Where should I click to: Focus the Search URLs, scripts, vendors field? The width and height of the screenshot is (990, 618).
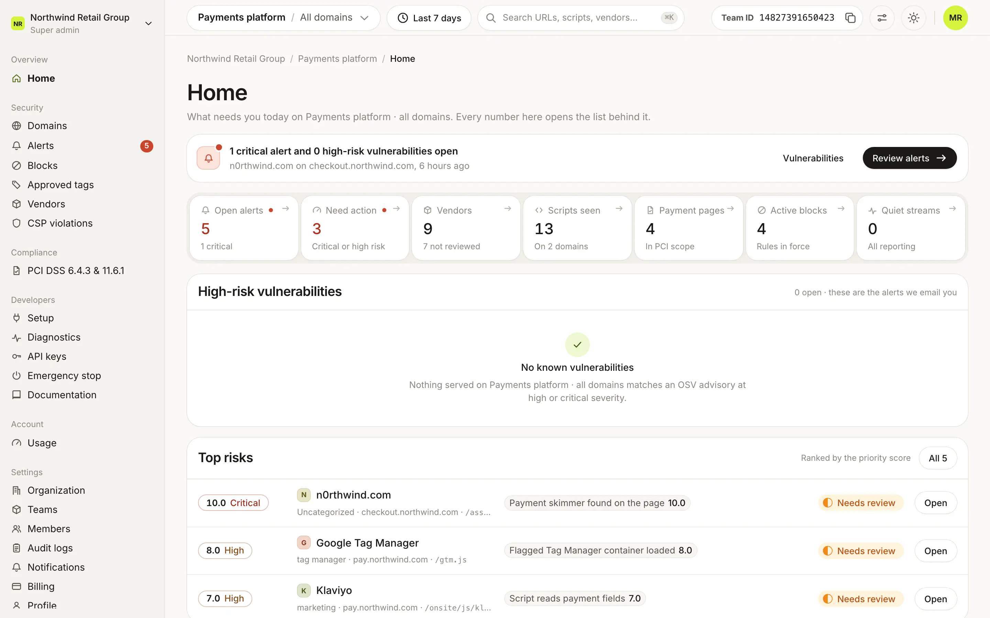click(581, 18)
